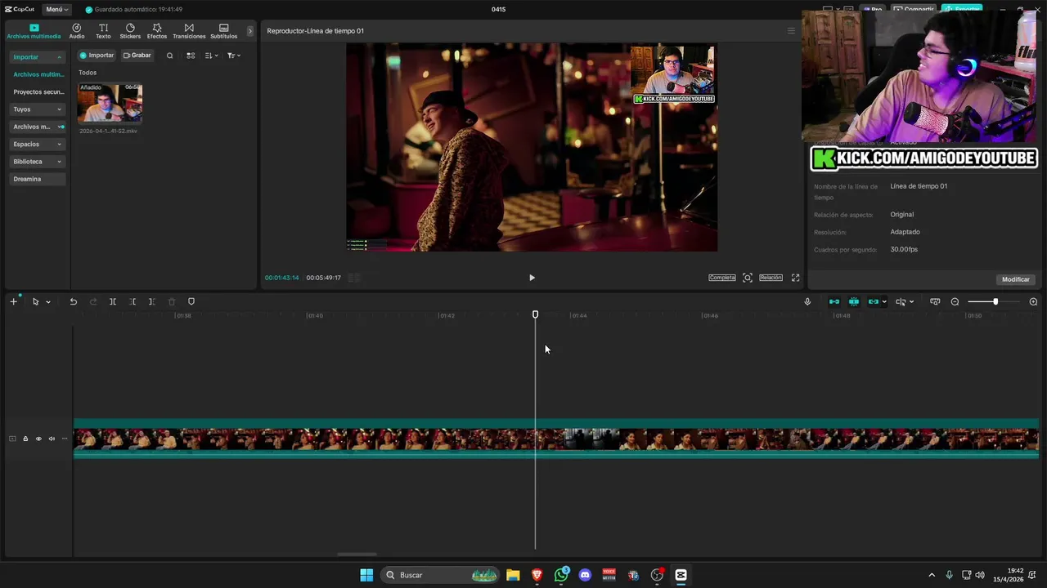Delete selected clip with trash icon
The height and width of the screenshot is (588, 1047).
click(x=172, y=301)
